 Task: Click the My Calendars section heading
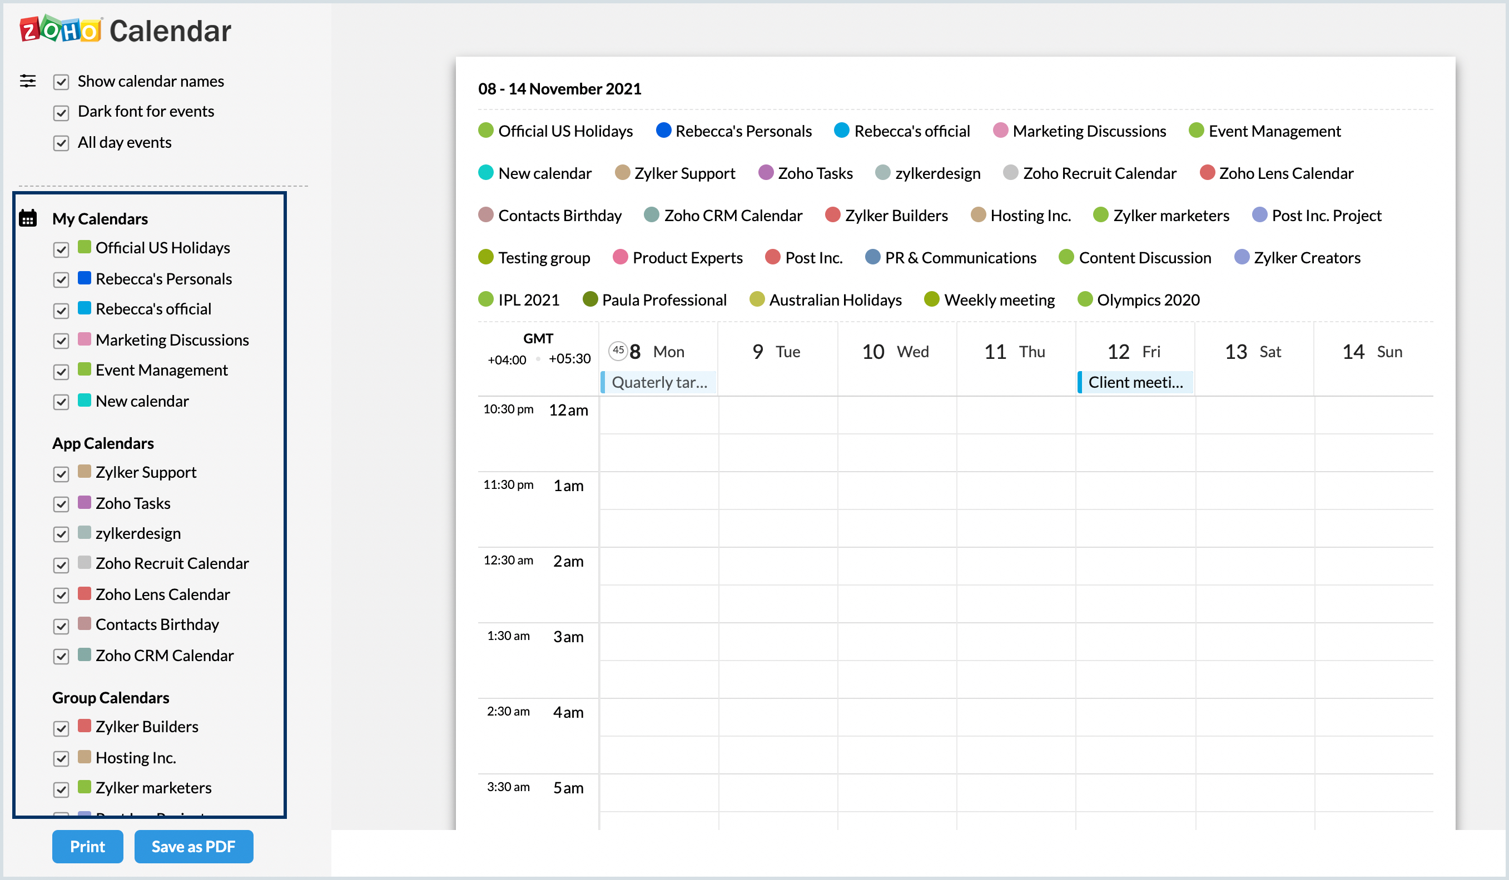point(100,219)
